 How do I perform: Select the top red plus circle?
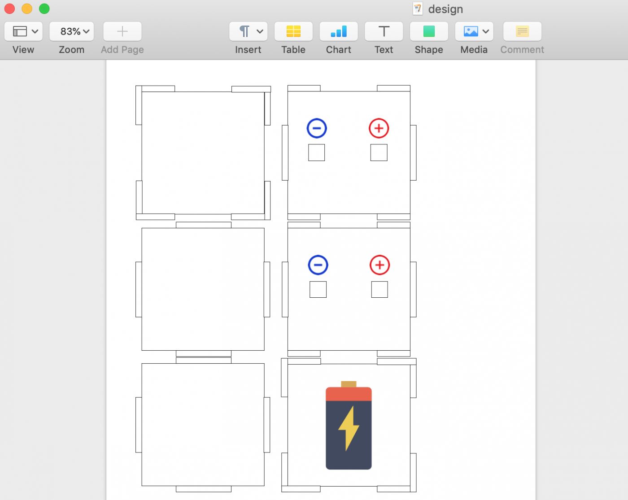pos(379,128)
